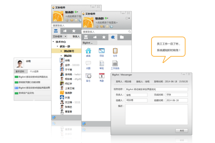Open the 任务 clipboard task icon
Screen dimensions: 215x143
(115, 51)
